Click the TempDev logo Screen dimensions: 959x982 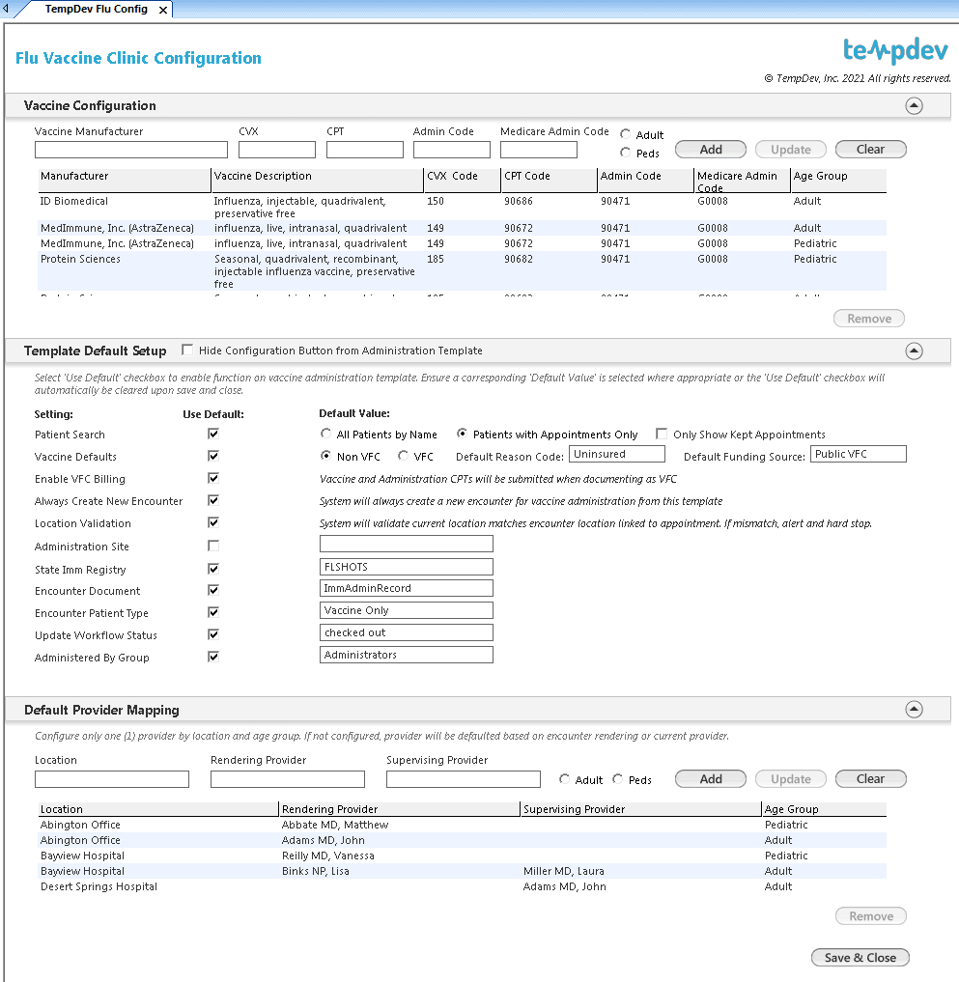point(895,51)
